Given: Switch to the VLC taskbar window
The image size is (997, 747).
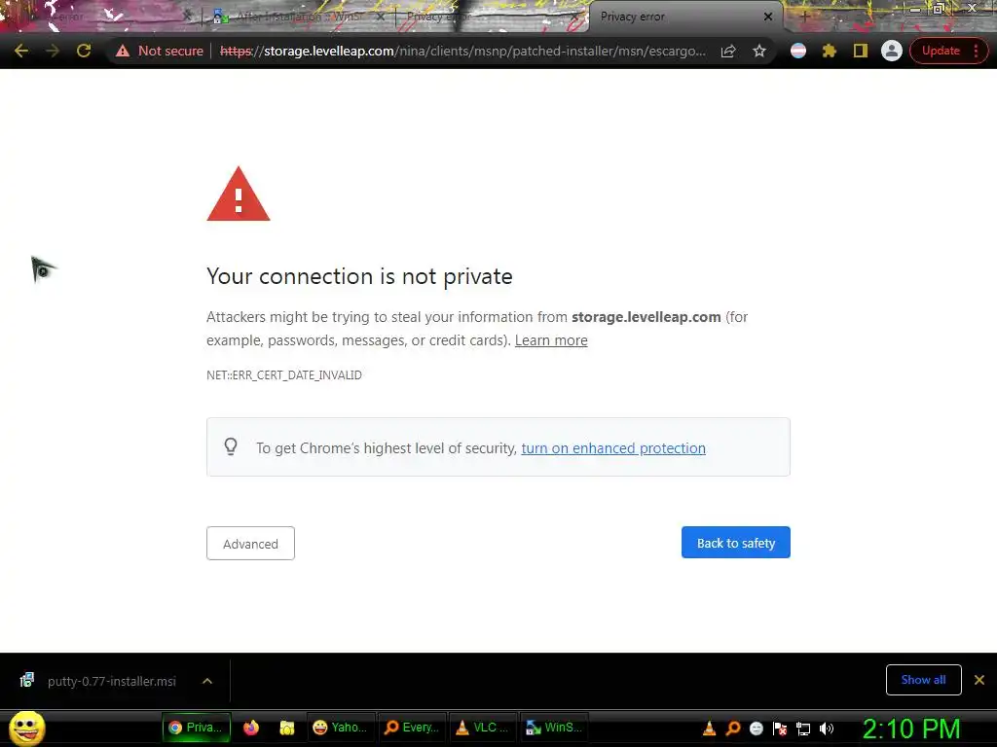Looking at the screenshot, I should 483,728.
